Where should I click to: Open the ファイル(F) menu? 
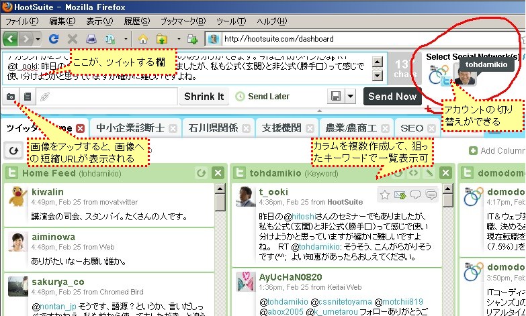(x=21, y=21)
